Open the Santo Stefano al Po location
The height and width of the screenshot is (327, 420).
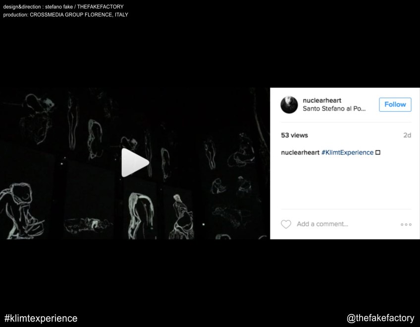[334, 109]
